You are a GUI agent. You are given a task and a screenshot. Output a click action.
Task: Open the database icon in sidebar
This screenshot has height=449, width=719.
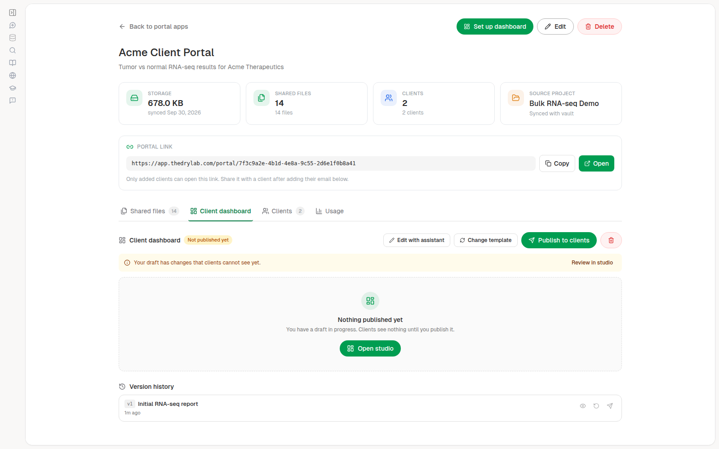pos(13,38)
